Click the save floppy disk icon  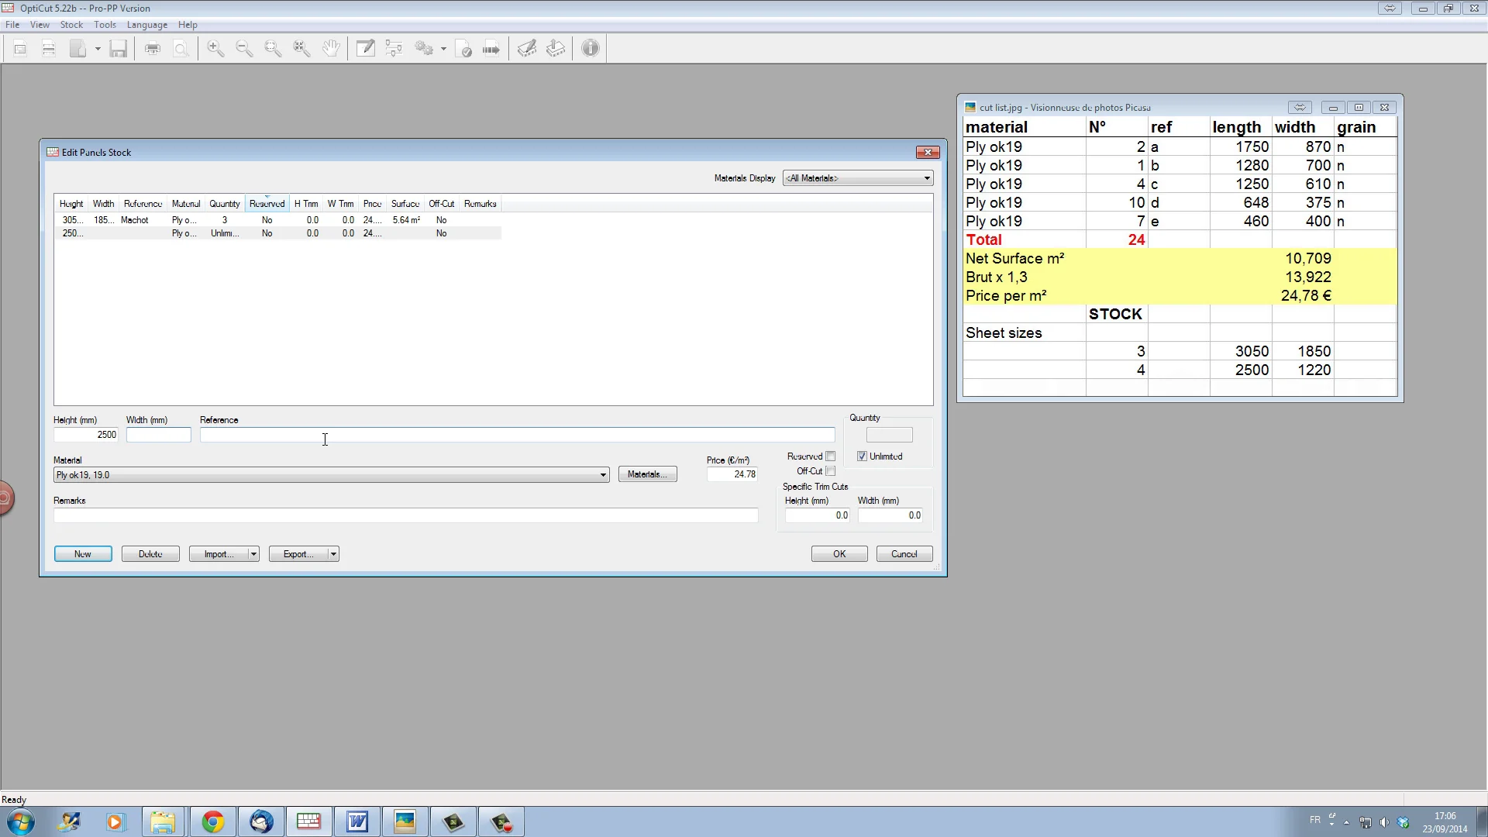(x=118, y=49)
